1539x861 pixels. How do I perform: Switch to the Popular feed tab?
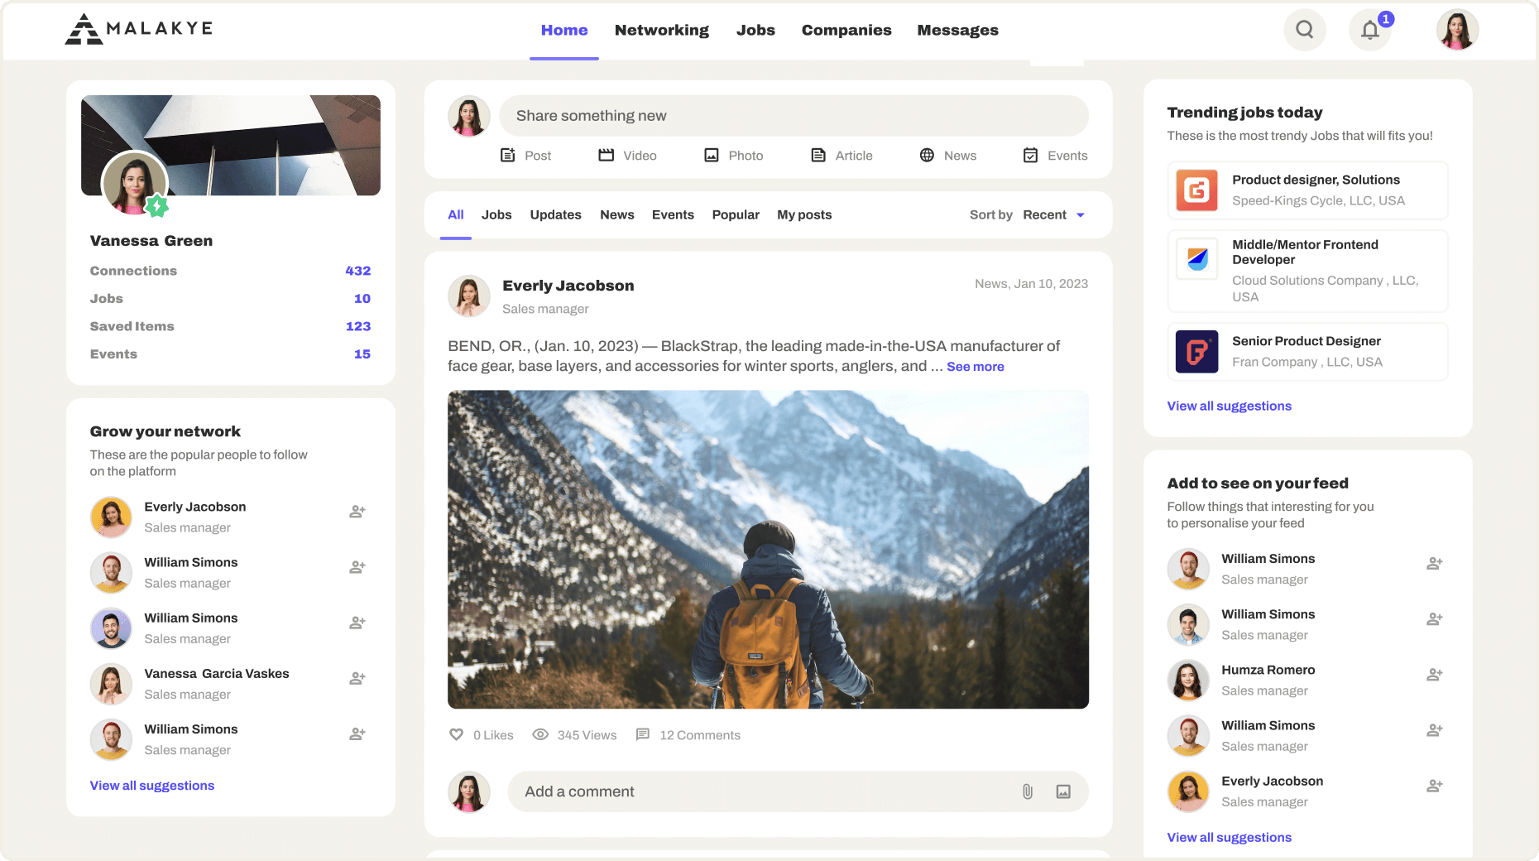pos(735,215)
